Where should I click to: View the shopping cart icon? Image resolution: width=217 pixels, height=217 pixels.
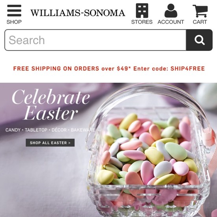click(200, 11)
